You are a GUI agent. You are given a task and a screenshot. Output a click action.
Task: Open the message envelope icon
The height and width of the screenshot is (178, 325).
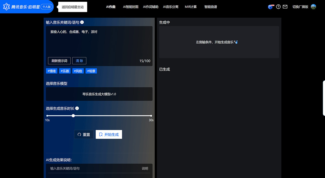(x=285, y=6)
